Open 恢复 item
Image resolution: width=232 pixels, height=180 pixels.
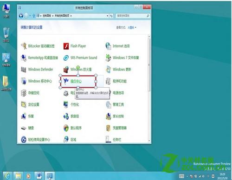click(27, 116)
